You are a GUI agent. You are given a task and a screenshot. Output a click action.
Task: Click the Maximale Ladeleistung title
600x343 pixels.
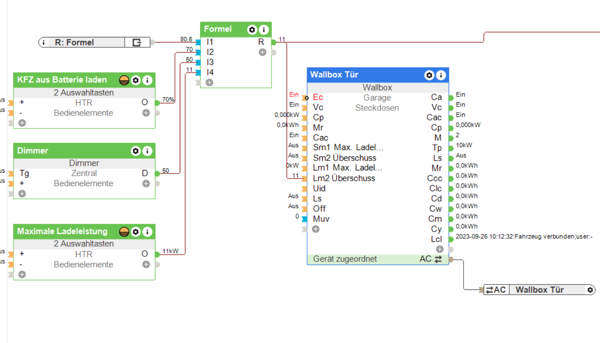pos(62,231)
